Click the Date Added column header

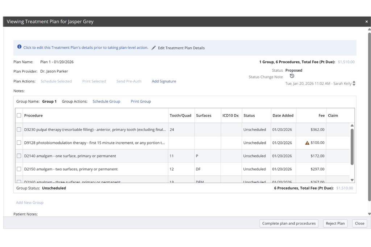click(x=283, y=115)
